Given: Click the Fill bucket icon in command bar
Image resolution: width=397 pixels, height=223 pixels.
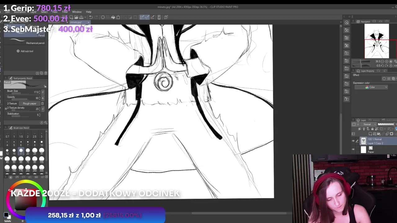Looking at the screenshot, I should click(113, 17).
